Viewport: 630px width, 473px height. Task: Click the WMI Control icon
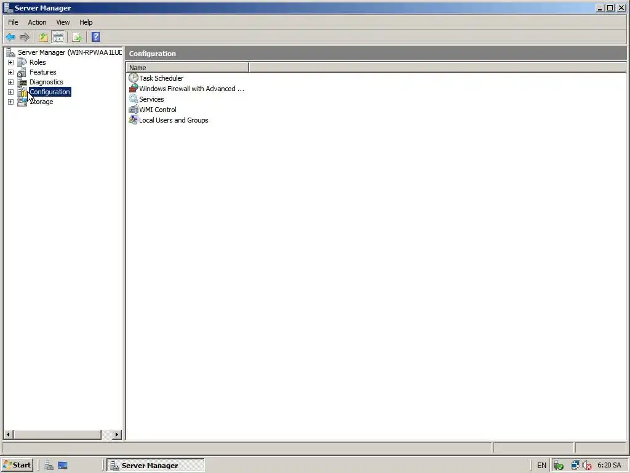pos(134,110)
